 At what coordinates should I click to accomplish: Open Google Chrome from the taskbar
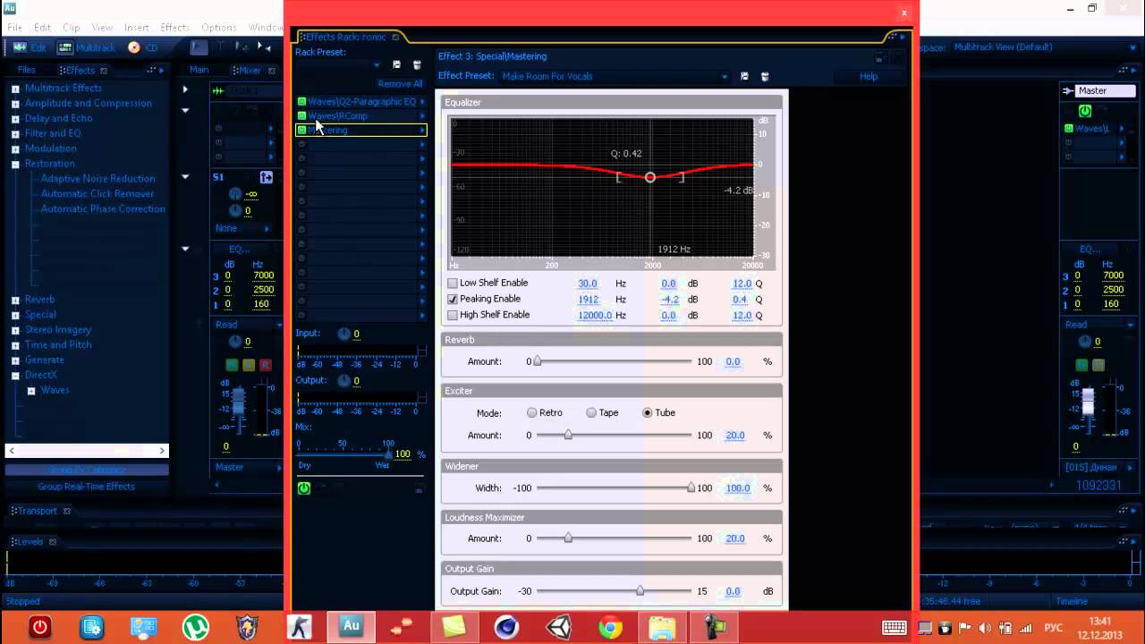click(610, 628)
